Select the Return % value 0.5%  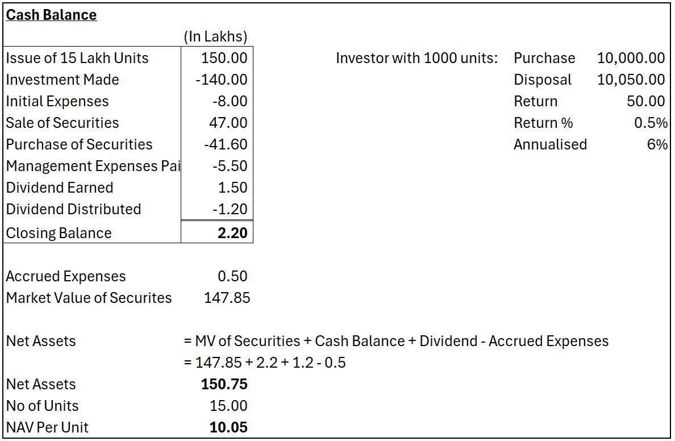[651, 123]
